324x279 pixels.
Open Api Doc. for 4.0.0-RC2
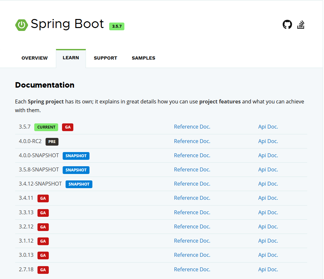pyautogui.click(x=268, y=141)
